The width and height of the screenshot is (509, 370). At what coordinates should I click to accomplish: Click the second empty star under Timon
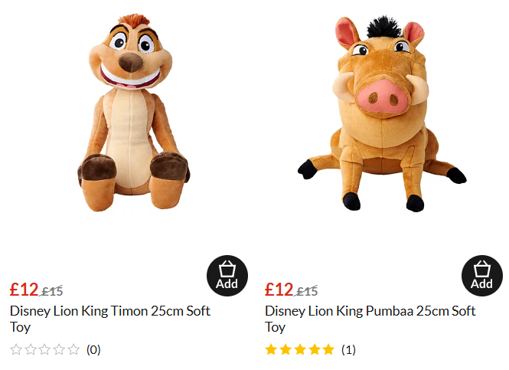(31, 350)
